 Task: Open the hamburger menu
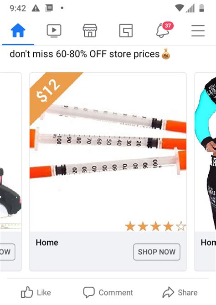198,30
